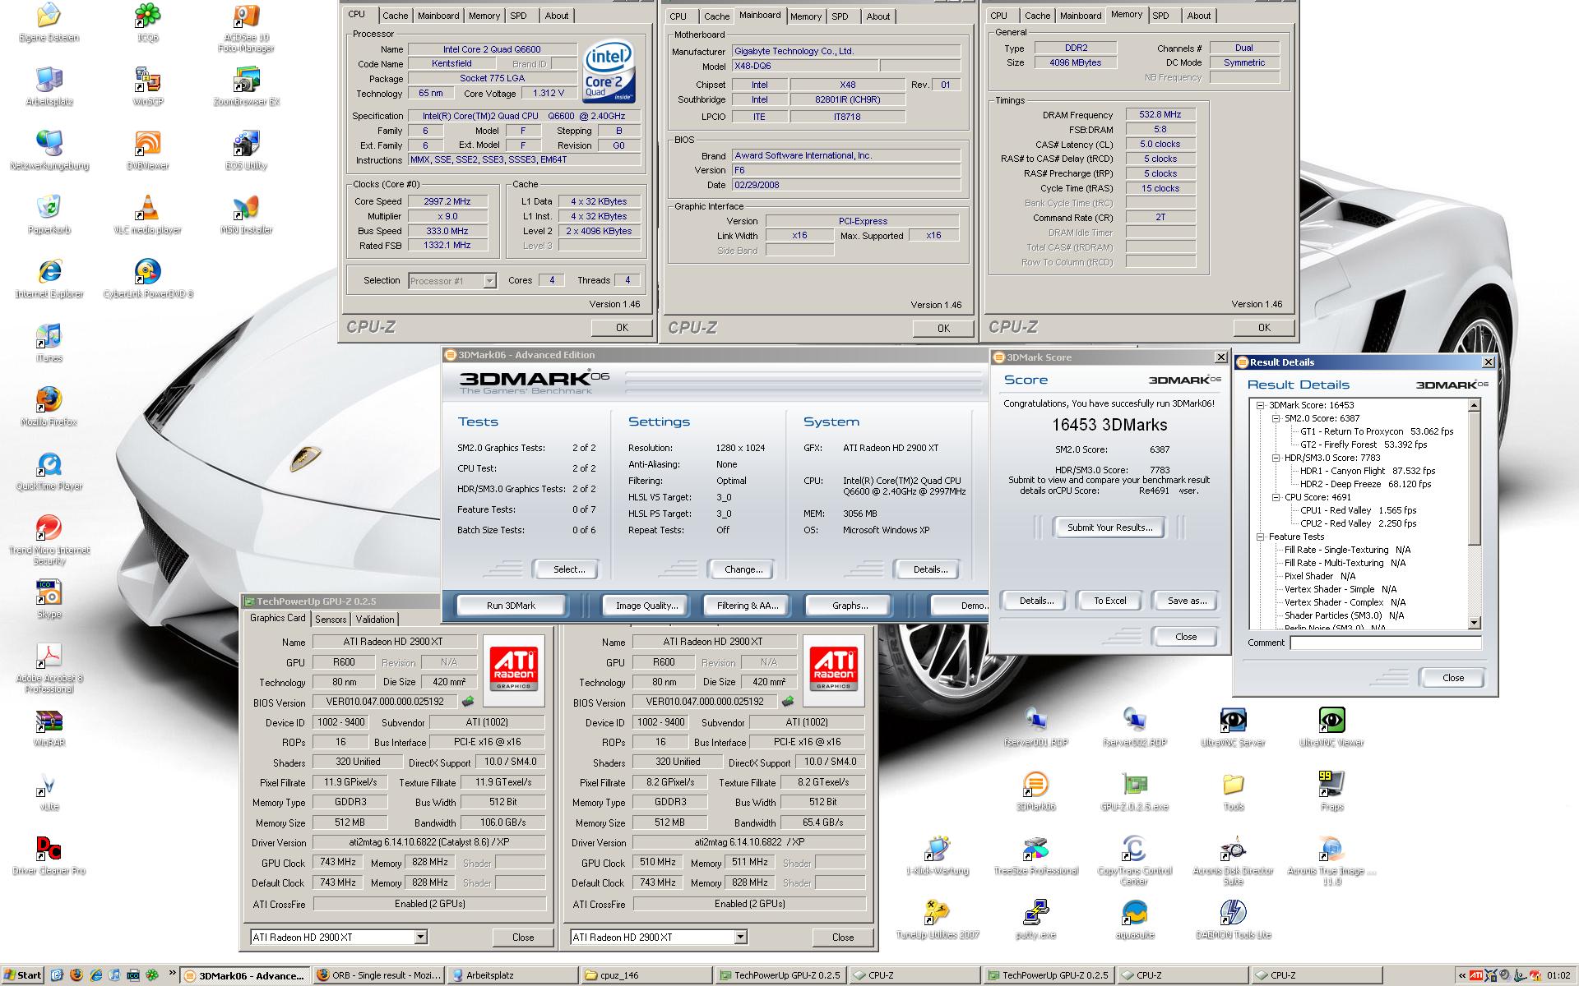This screenshot has height=986, width=1579.
Task: Collapse the 3DMark Score tree node
Action: click(x=1260, y=405)
